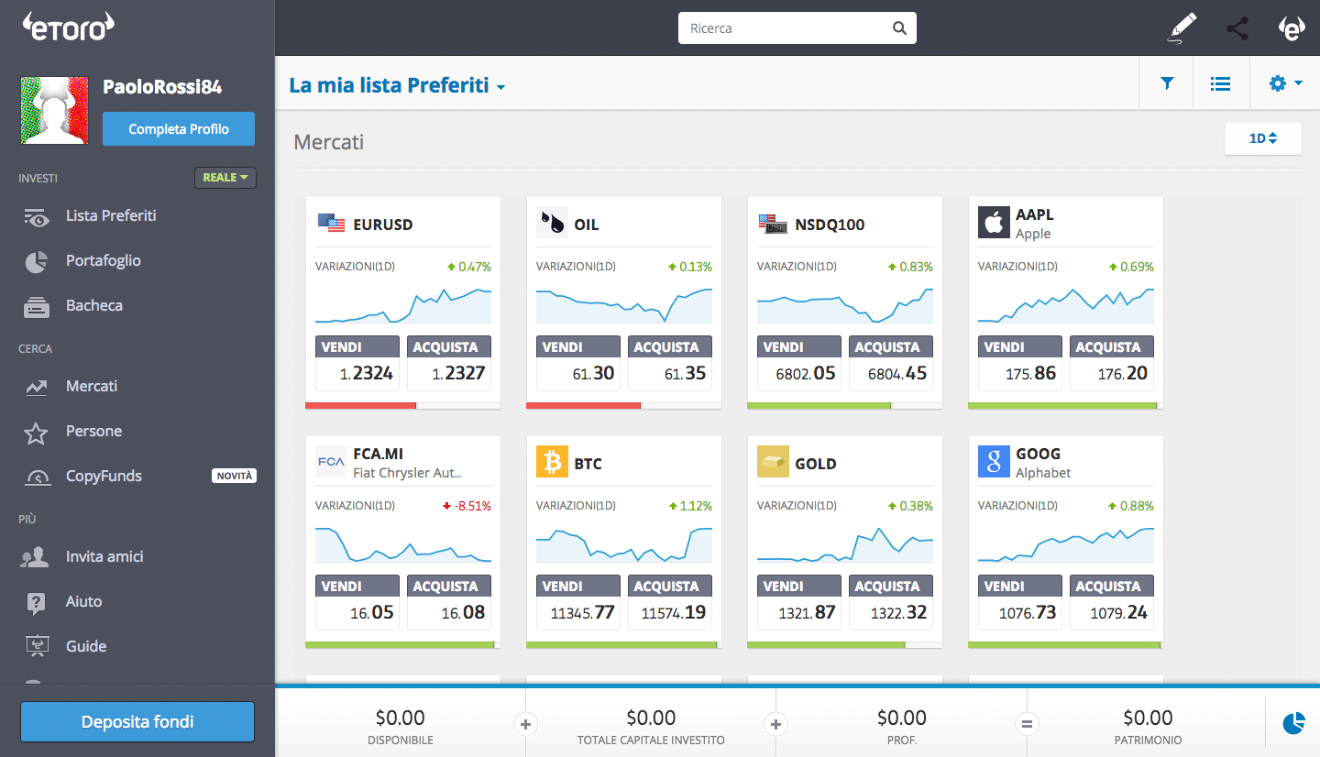
Task: Click TOTALE CAPITALE INVESTITO amount
Action: point(651,718)
